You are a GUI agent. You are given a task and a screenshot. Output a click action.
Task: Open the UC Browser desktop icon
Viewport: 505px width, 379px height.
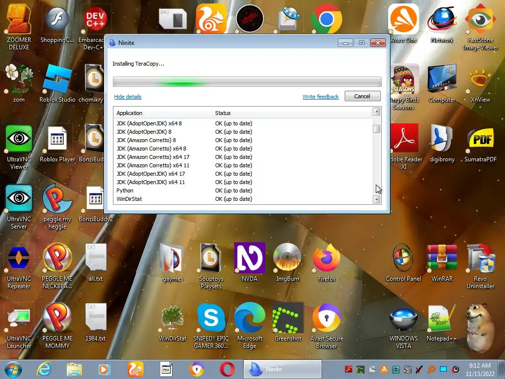point(211,19)
